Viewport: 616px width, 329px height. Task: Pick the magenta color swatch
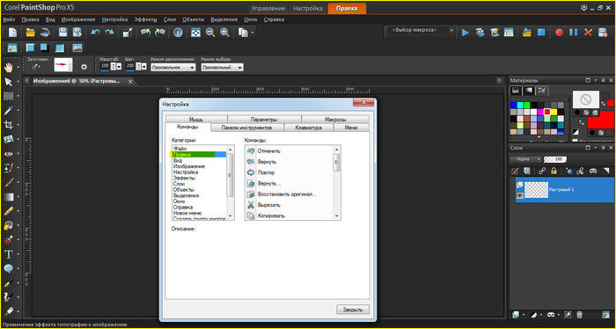click(540, 112)
